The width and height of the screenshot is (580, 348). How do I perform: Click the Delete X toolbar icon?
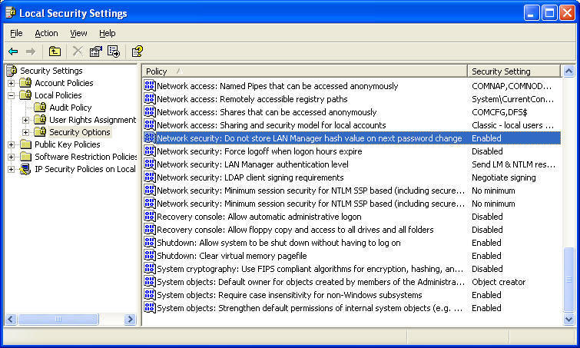(78, 51)
